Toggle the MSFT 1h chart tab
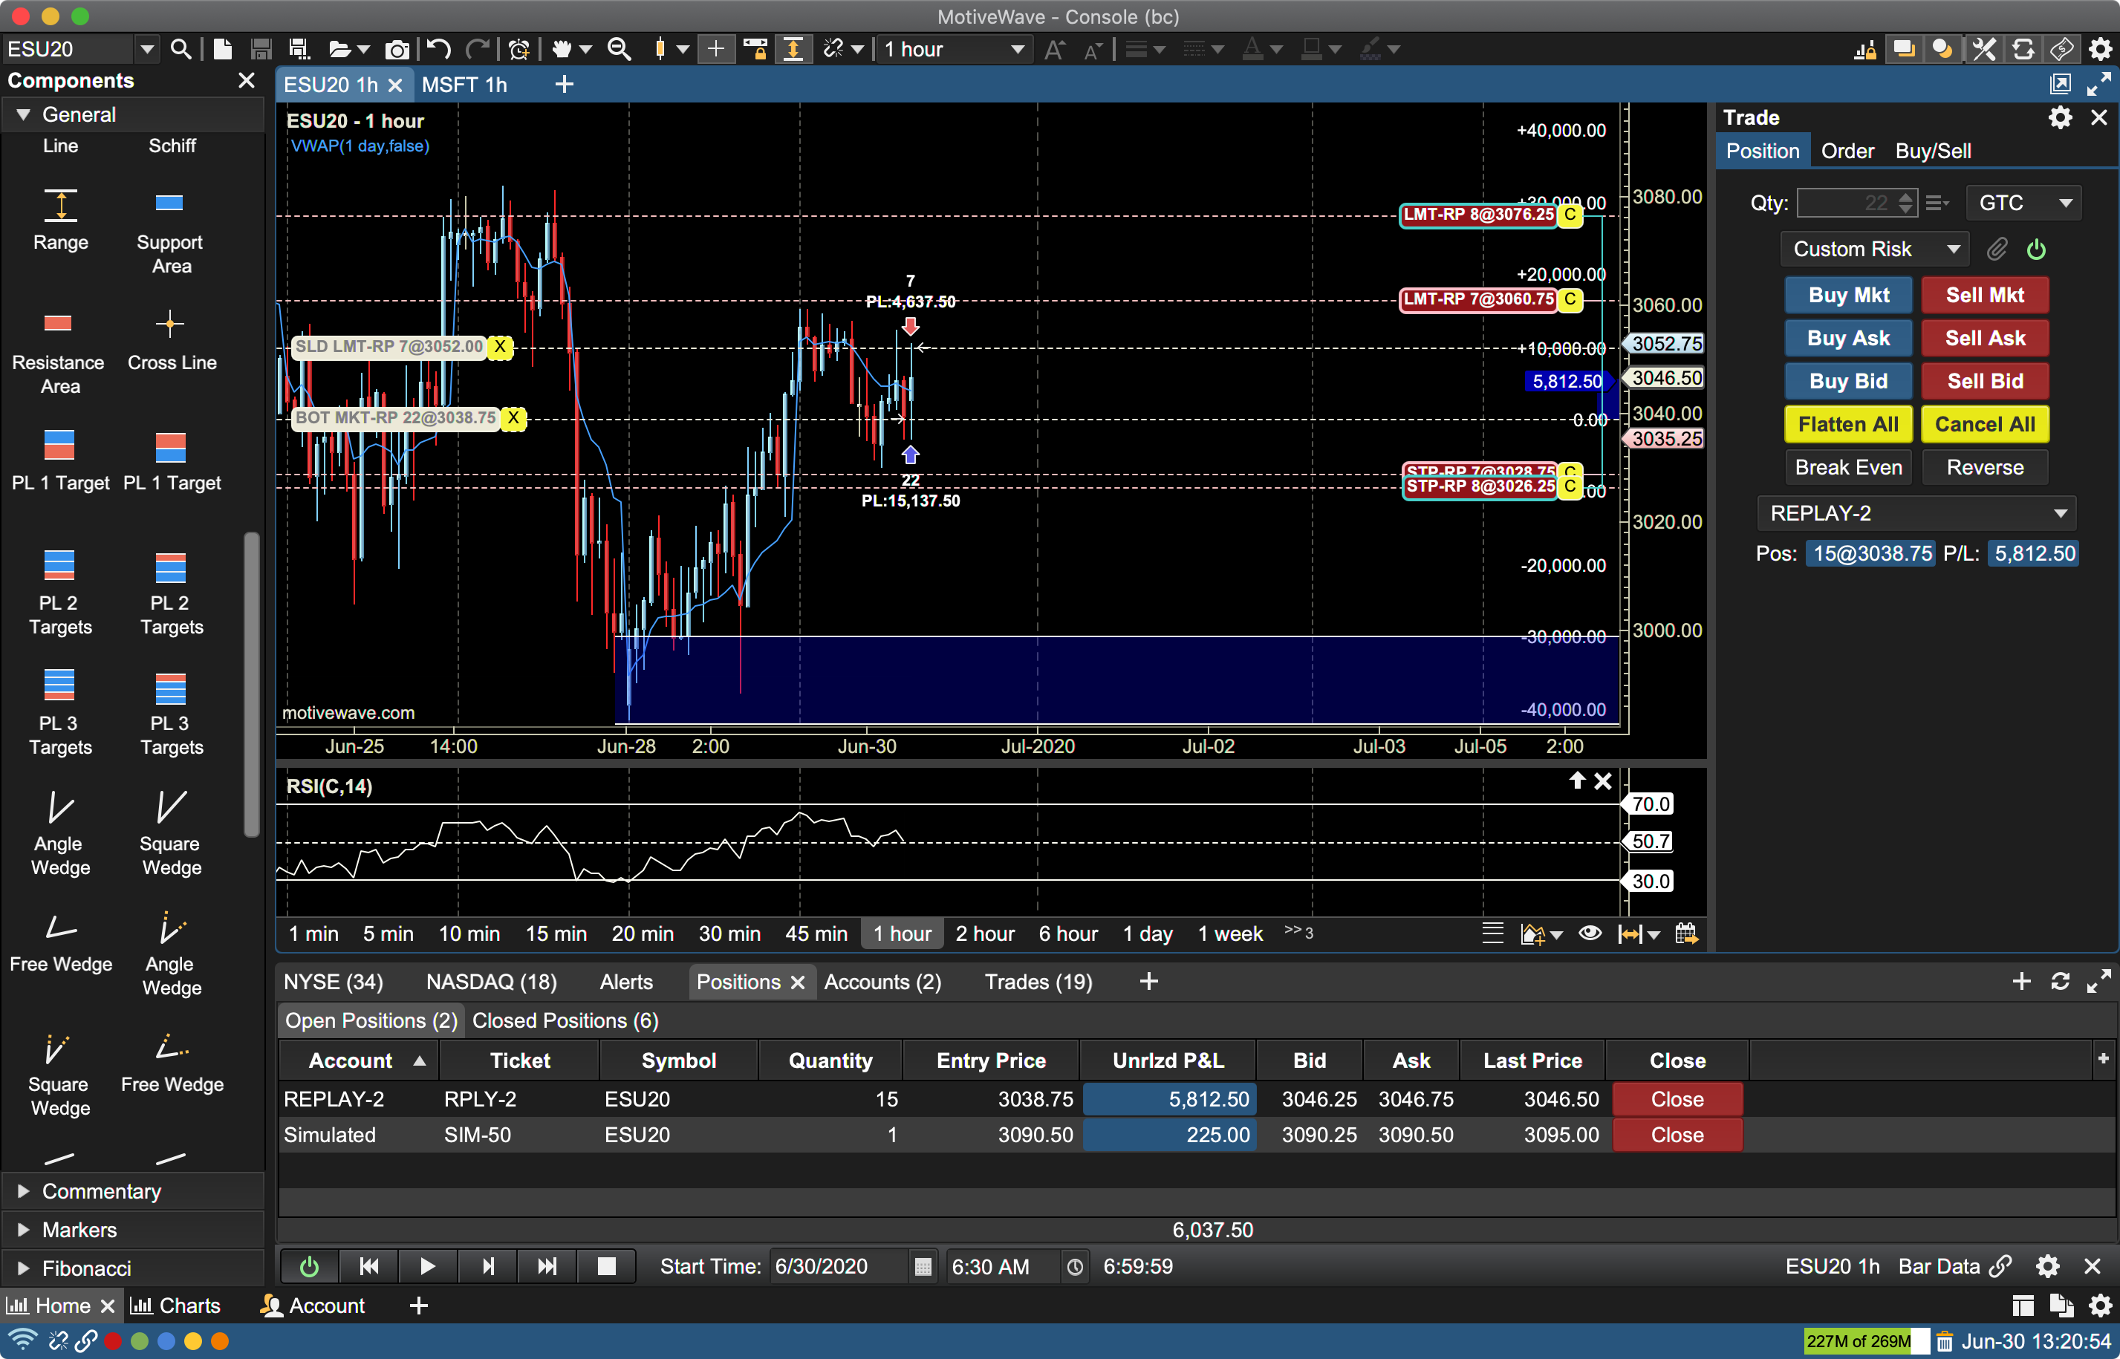This screenshot has width=2120, height=1359. (x=466, y=85)
